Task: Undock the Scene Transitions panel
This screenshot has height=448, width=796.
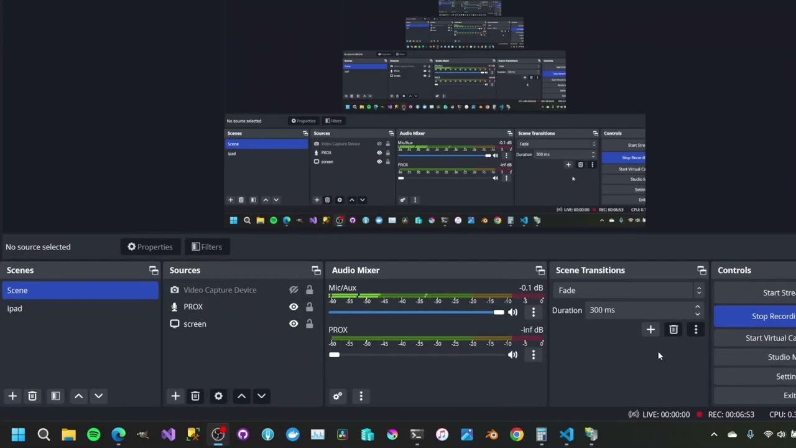Action: [701, 270]
